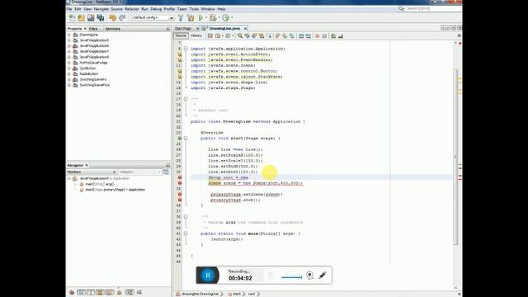Toggle Show Non-Public Members in Navigator footer
Image resolution: width=528 pixels, height=297 pixels.
pos(100,292)
